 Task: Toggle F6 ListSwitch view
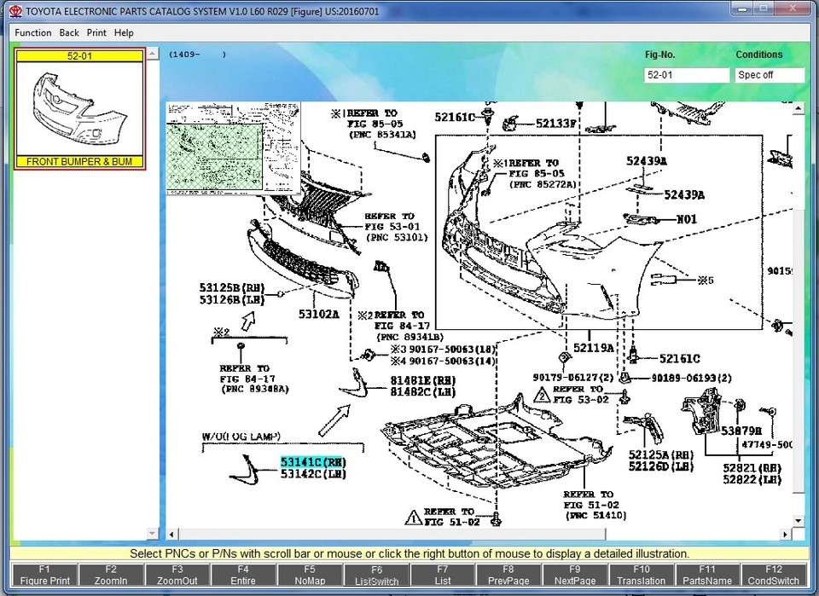coord(376,575)
